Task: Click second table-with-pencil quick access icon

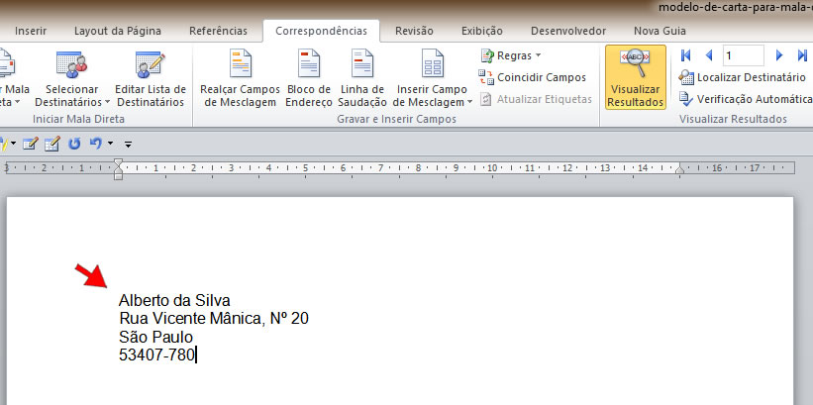Action: pyautogui.click(x=51, y=144)
